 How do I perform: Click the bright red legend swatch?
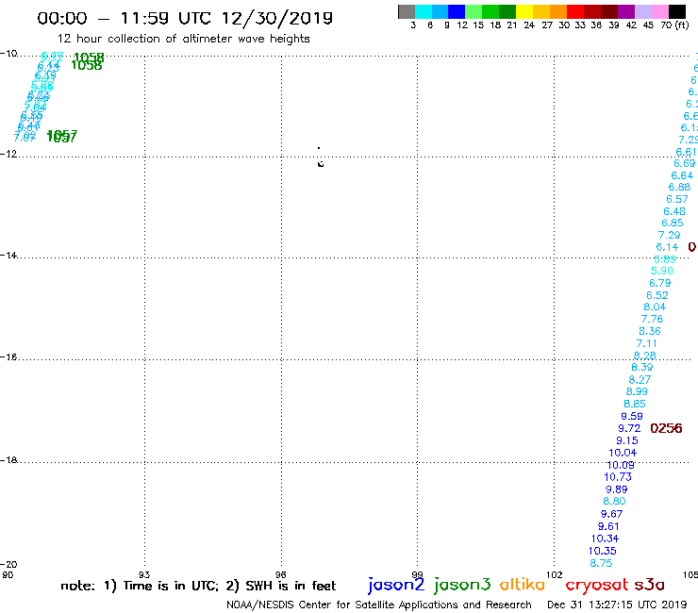point(575,12)
